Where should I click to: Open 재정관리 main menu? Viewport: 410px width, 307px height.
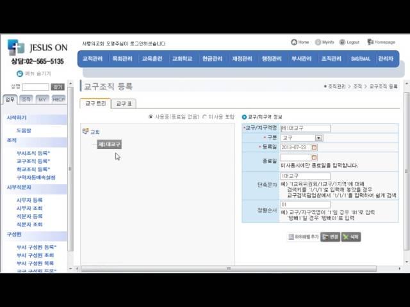click(242, 59)
